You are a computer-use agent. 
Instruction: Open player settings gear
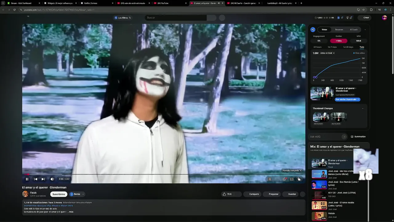pos(284,179)
